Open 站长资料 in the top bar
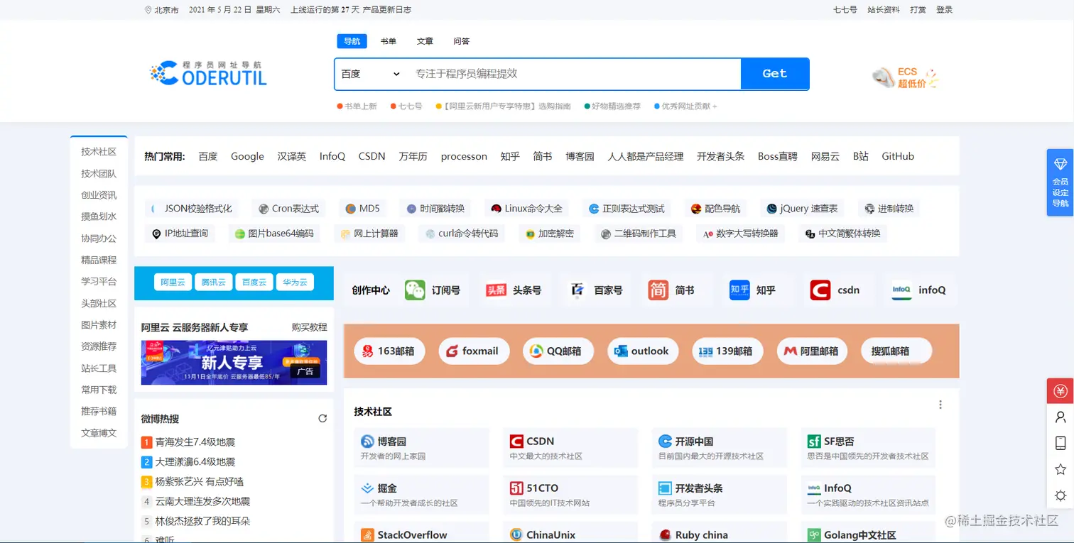The width and height of the screenshot is (1074, 543). click(884, 10)
